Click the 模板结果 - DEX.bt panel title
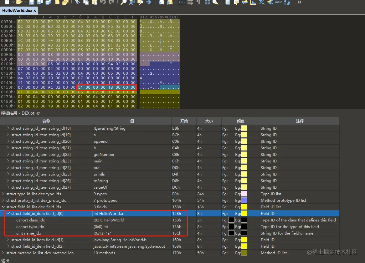 click(x=18, y=113)
